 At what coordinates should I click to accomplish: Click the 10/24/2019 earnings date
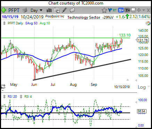[x=32, y=17]
